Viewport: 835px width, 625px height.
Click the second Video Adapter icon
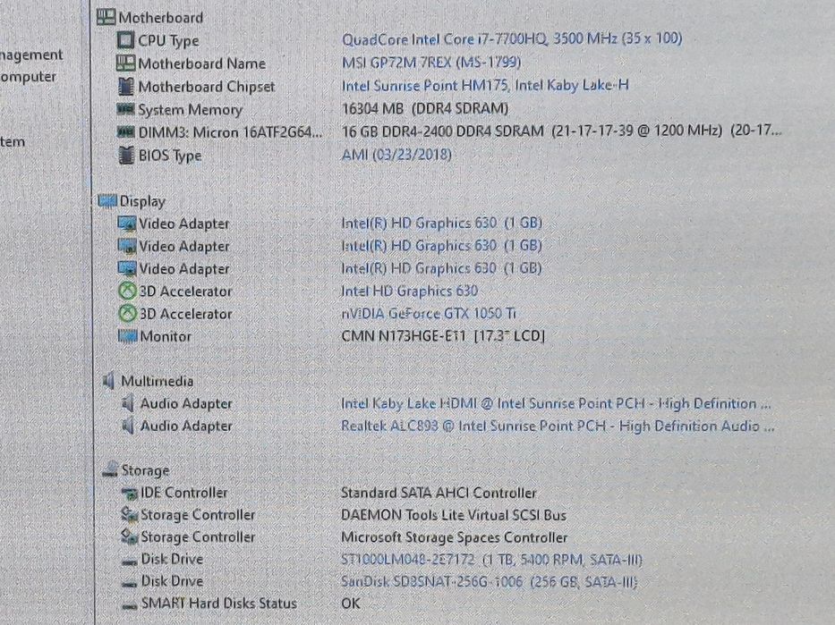point(127,246)
